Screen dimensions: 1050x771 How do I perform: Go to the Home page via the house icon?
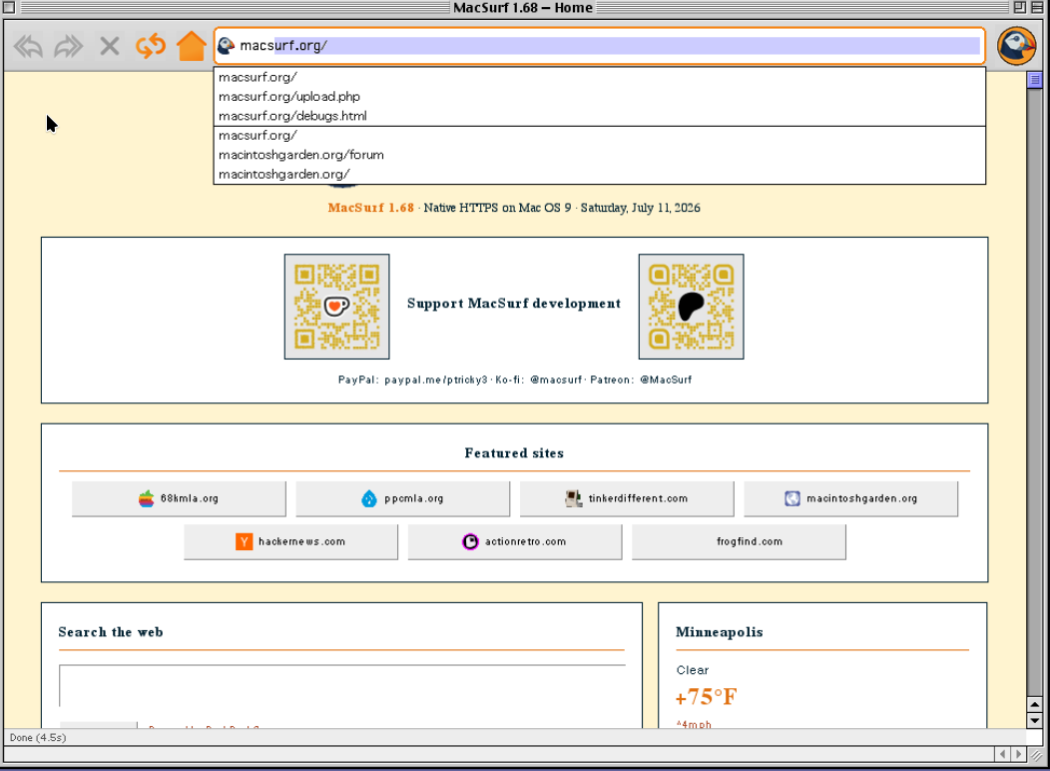191,46
